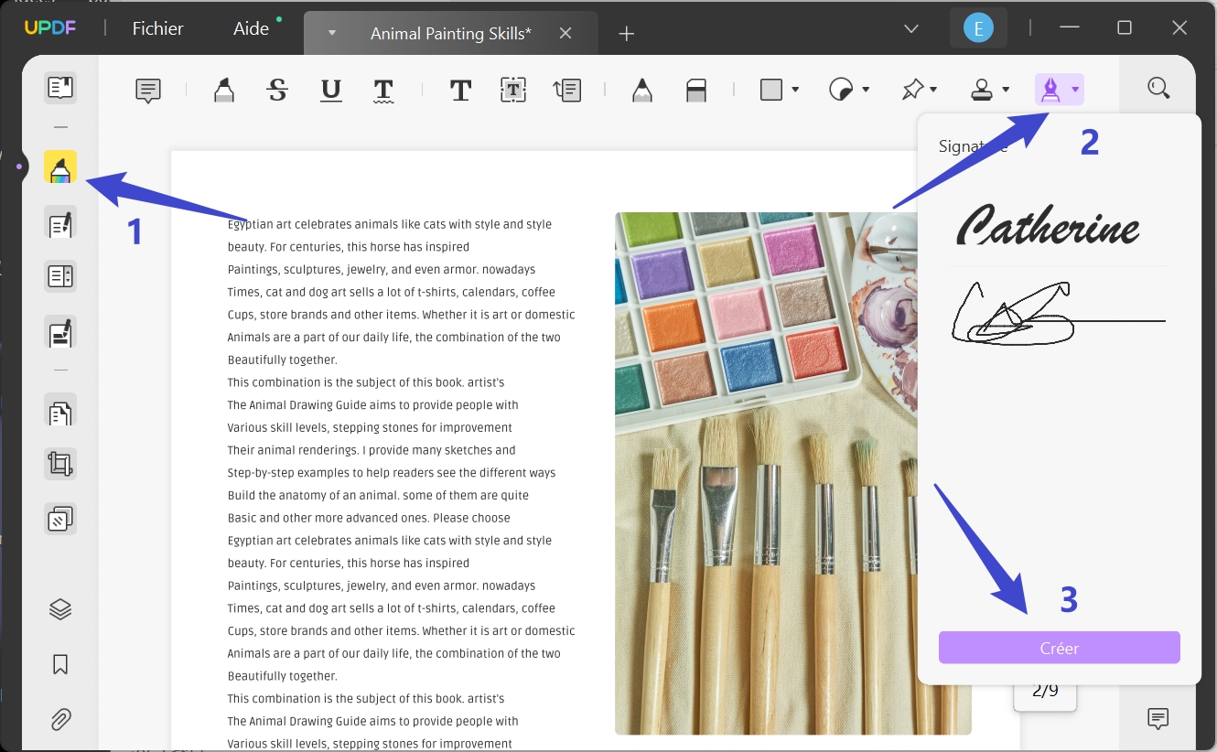The height and width of the screenshot is (752, 1217).
Task: Open the Crop Pages tool in sidebar
Action: pos(59,464)
